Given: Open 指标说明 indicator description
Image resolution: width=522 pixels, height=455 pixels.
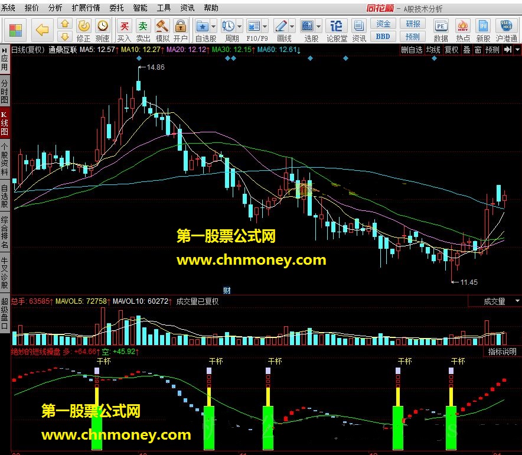Looking at the screenshot, I should (502, 352).
